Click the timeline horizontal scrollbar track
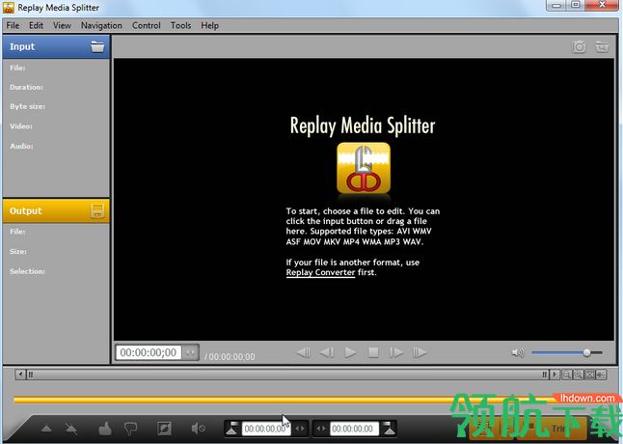The image size is (623, 444). [x=287, y=375]
